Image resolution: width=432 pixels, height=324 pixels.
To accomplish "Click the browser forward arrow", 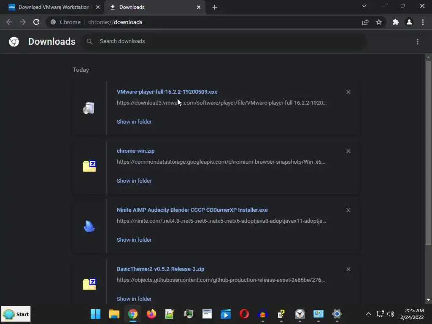I will (23, 22).
